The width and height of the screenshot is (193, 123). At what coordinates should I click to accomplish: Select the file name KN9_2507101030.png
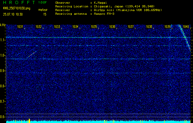(17, 8)
